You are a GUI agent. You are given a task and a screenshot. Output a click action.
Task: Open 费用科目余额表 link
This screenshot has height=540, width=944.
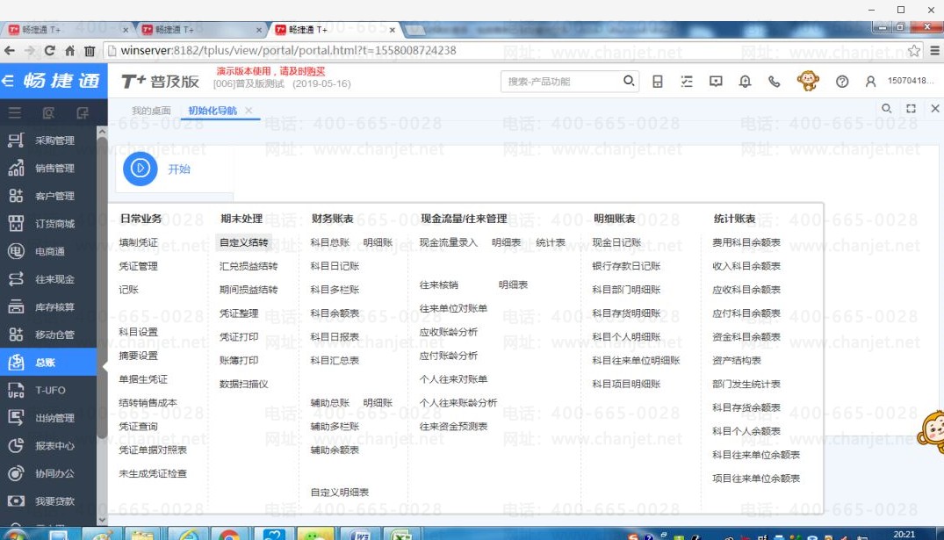pyautogui.click(x=746, y=242)
